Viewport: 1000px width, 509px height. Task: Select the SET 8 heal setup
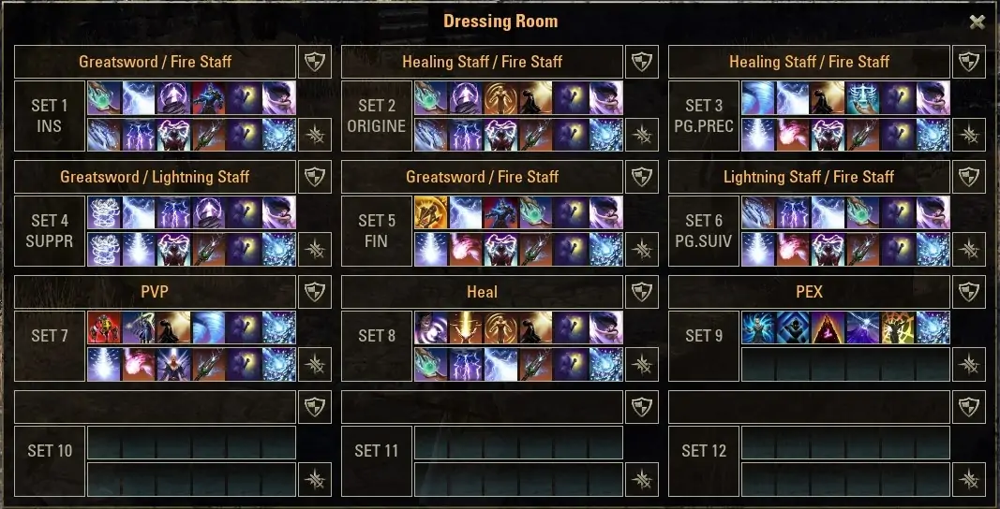[377, 346]
